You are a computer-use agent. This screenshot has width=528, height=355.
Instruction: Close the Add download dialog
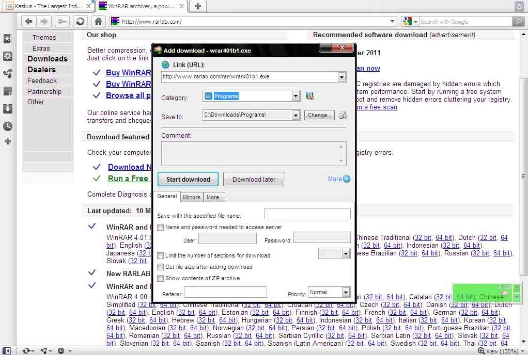342,48
